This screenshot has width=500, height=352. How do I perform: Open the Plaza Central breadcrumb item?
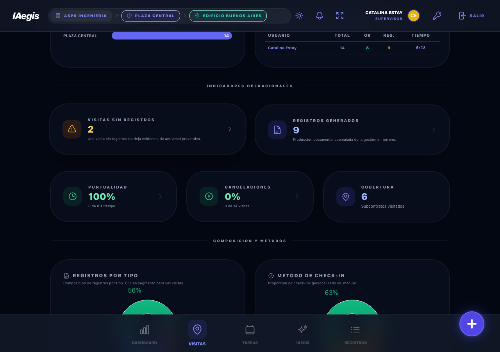click(x=151, y=16)
